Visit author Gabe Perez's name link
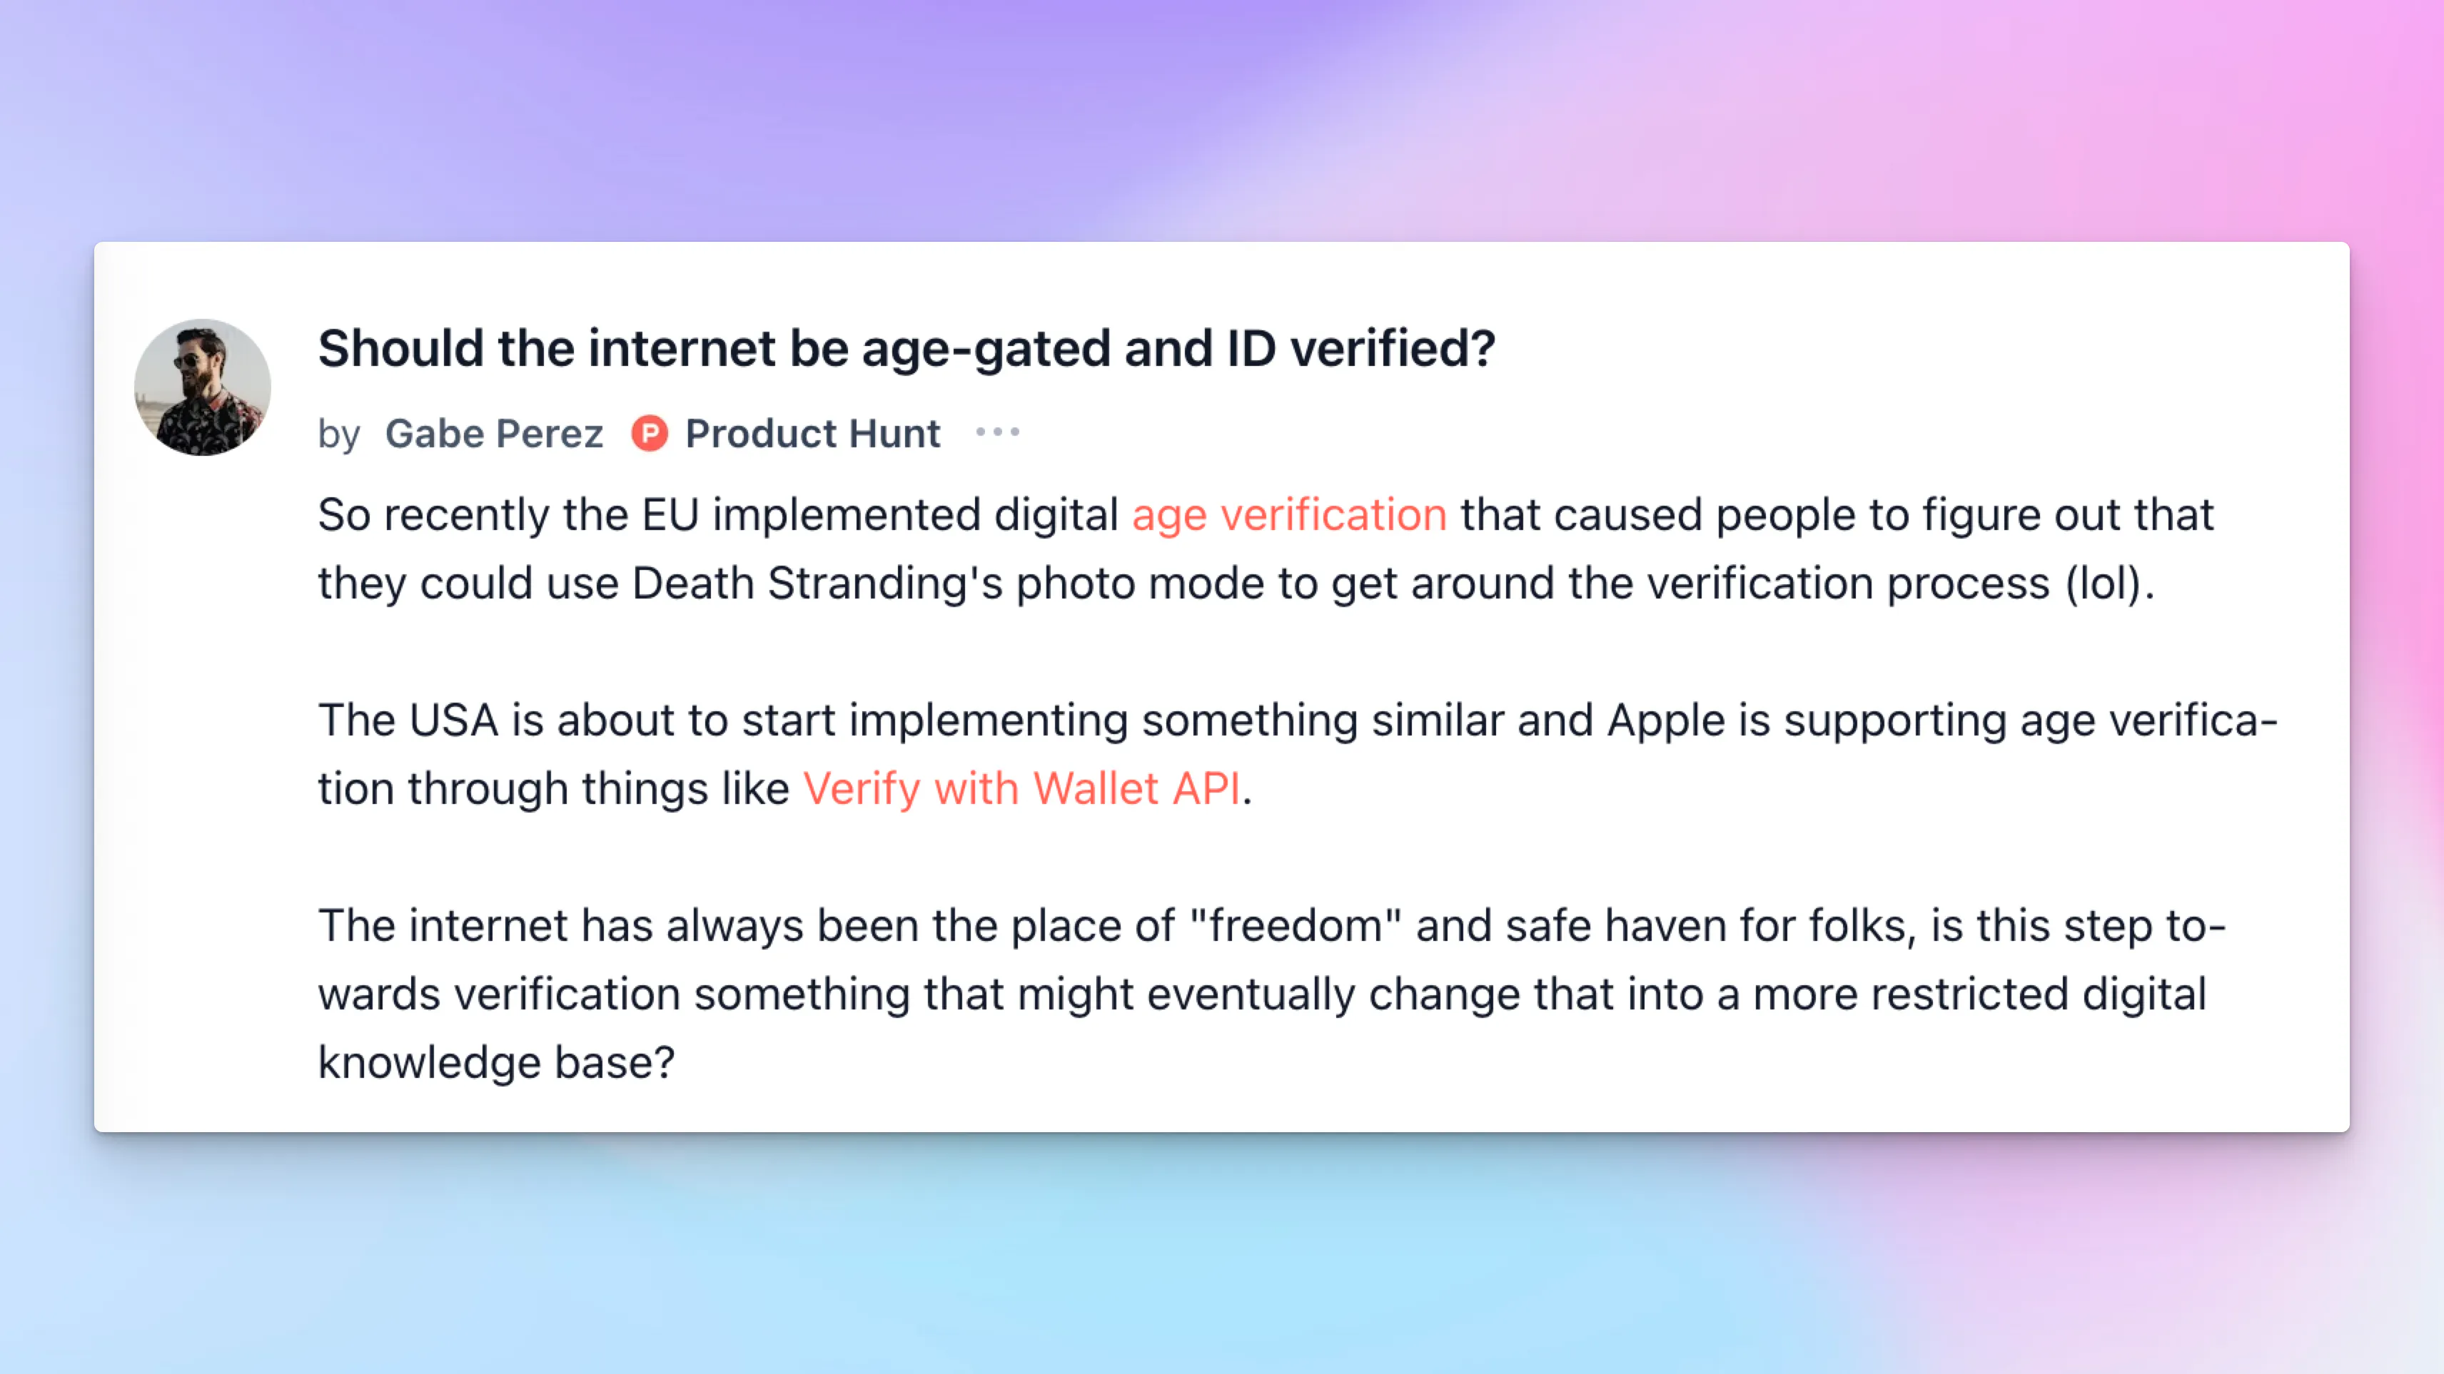The height and width of the screenshot is (1374, 2444). coord(495,433)
